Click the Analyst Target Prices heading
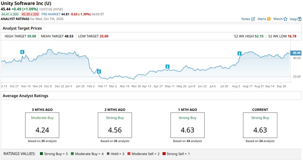303x161 pixels. point(22,28)
